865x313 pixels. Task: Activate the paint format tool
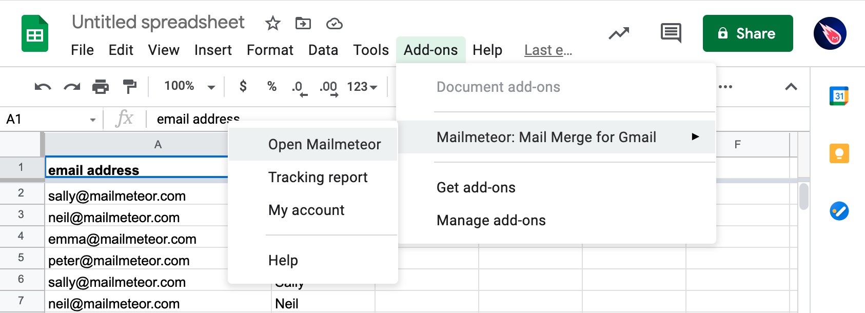pyautogui.click(x=130, y=87)
